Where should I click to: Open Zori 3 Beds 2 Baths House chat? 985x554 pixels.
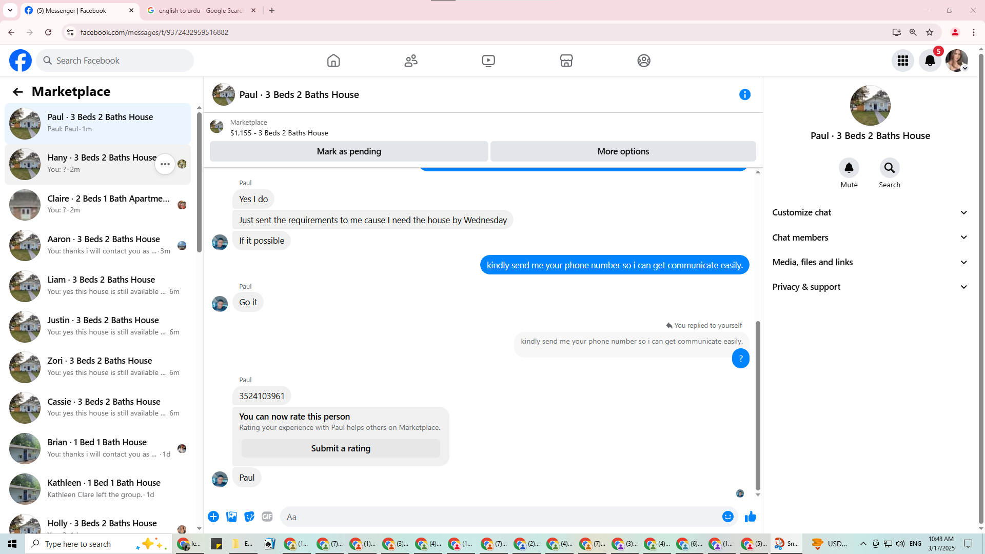pos(97,367)
